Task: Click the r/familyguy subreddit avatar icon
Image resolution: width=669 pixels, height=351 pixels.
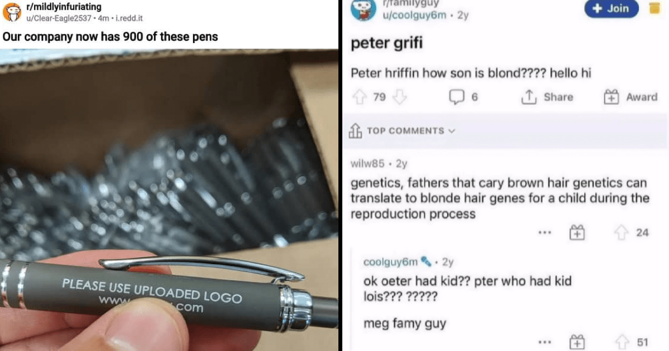Action: (x=364, y=9)
